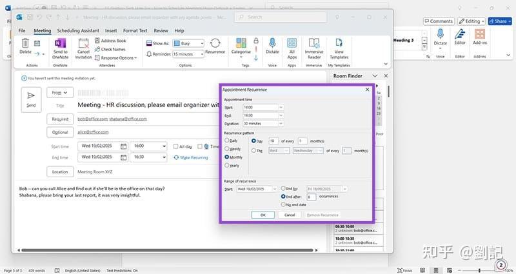Open the From dropdown button
The width and height of the screenshot is (516, 274).
click(x=60, y=93)
